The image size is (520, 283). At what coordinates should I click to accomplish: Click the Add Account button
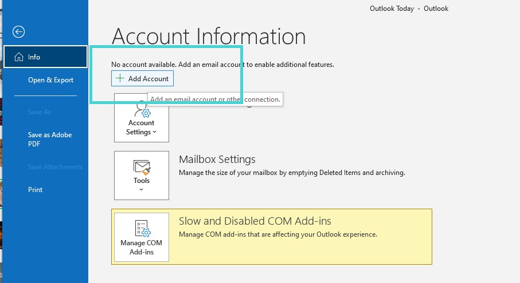(x=142, y=79)
